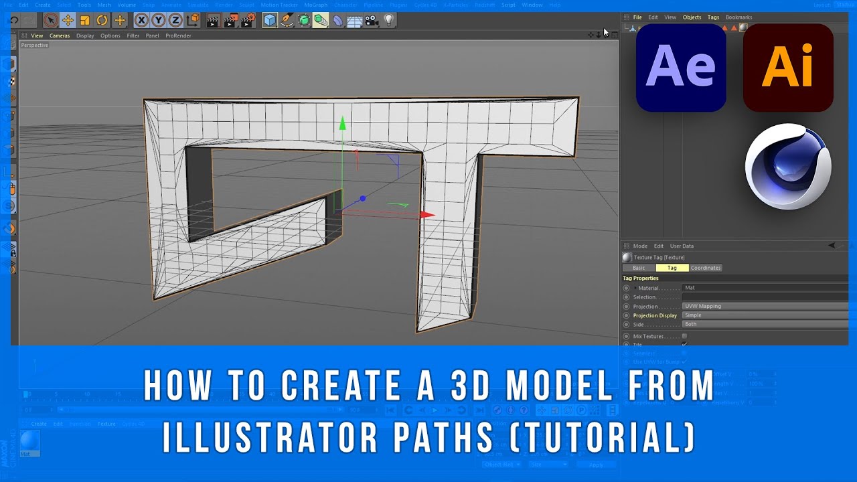Click the last-used tool plus icon
857x482 pixels.
[120, 20]
